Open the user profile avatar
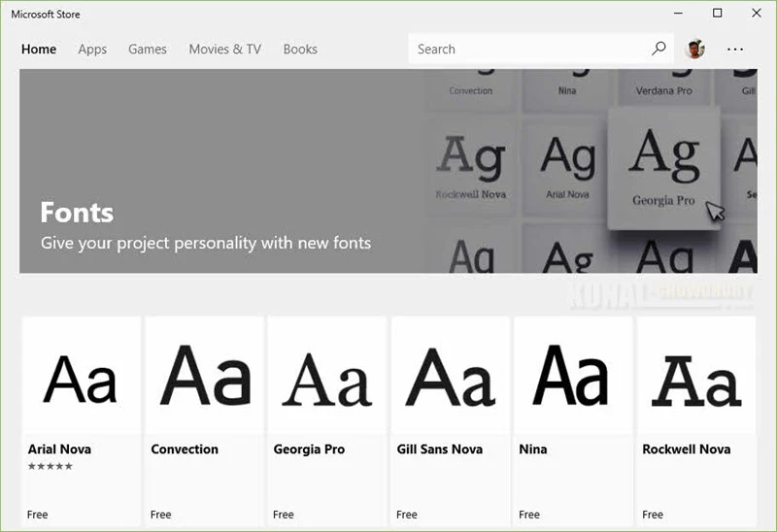Screen dimensions: 777x532 (694, 49)
